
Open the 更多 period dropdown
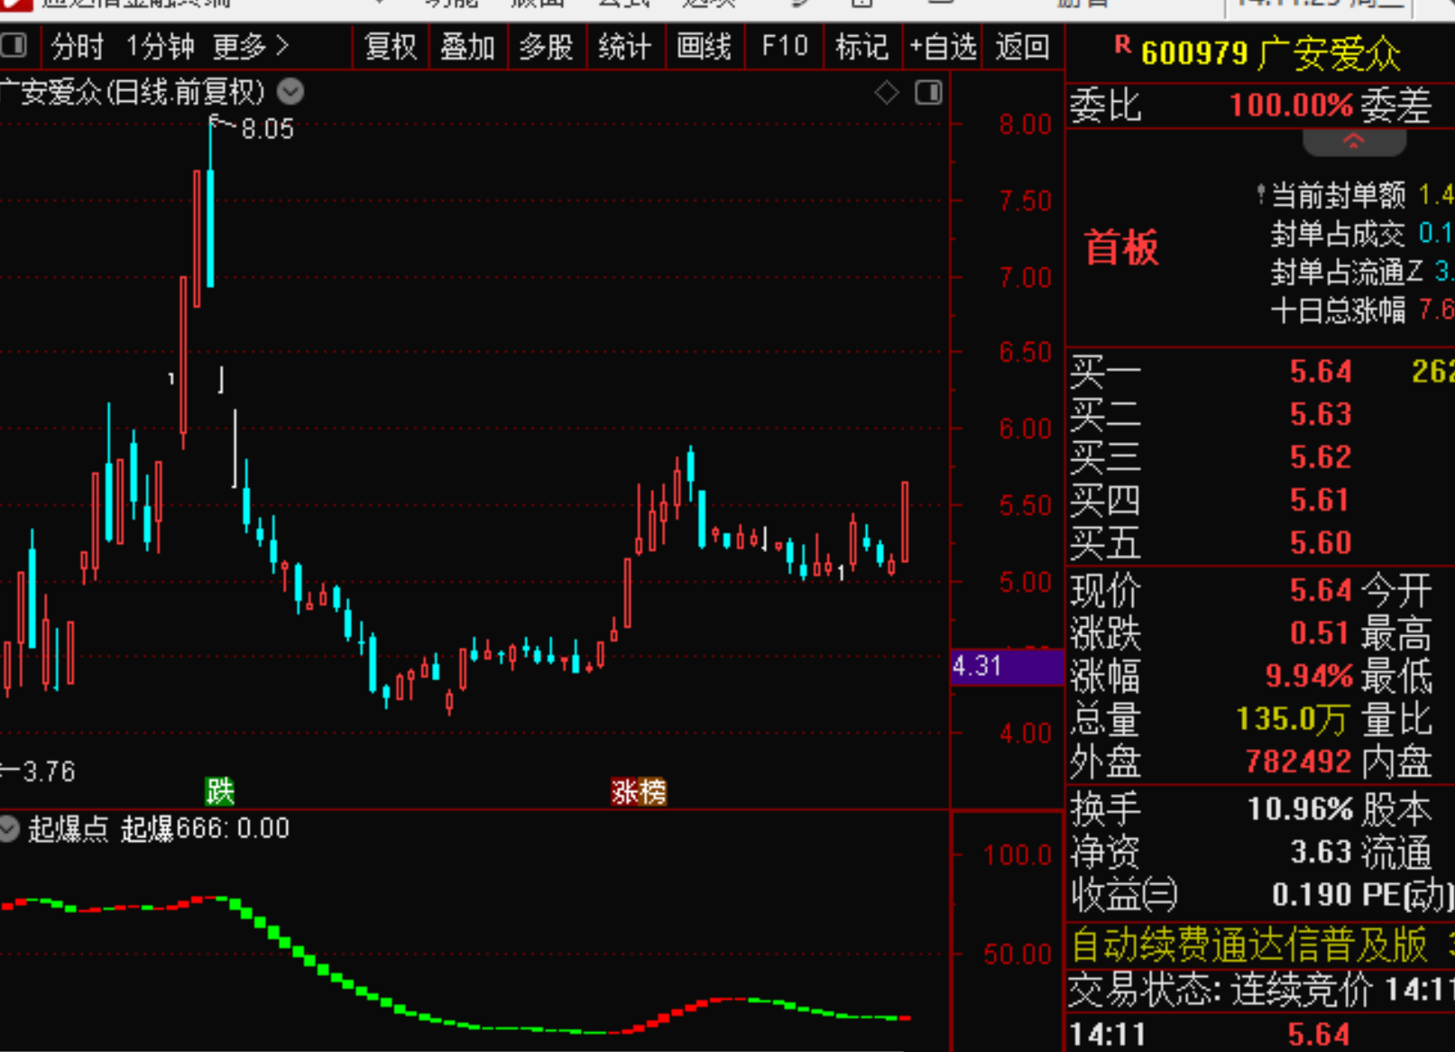[247, 45]
